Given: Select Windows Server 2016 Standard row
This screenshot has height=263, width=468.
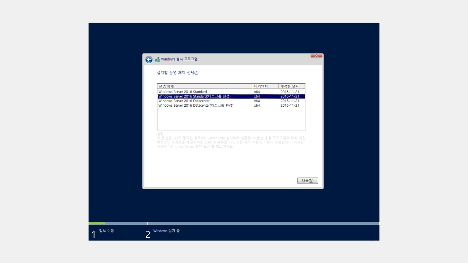Looking at the screenshot, I should (231, 92).
